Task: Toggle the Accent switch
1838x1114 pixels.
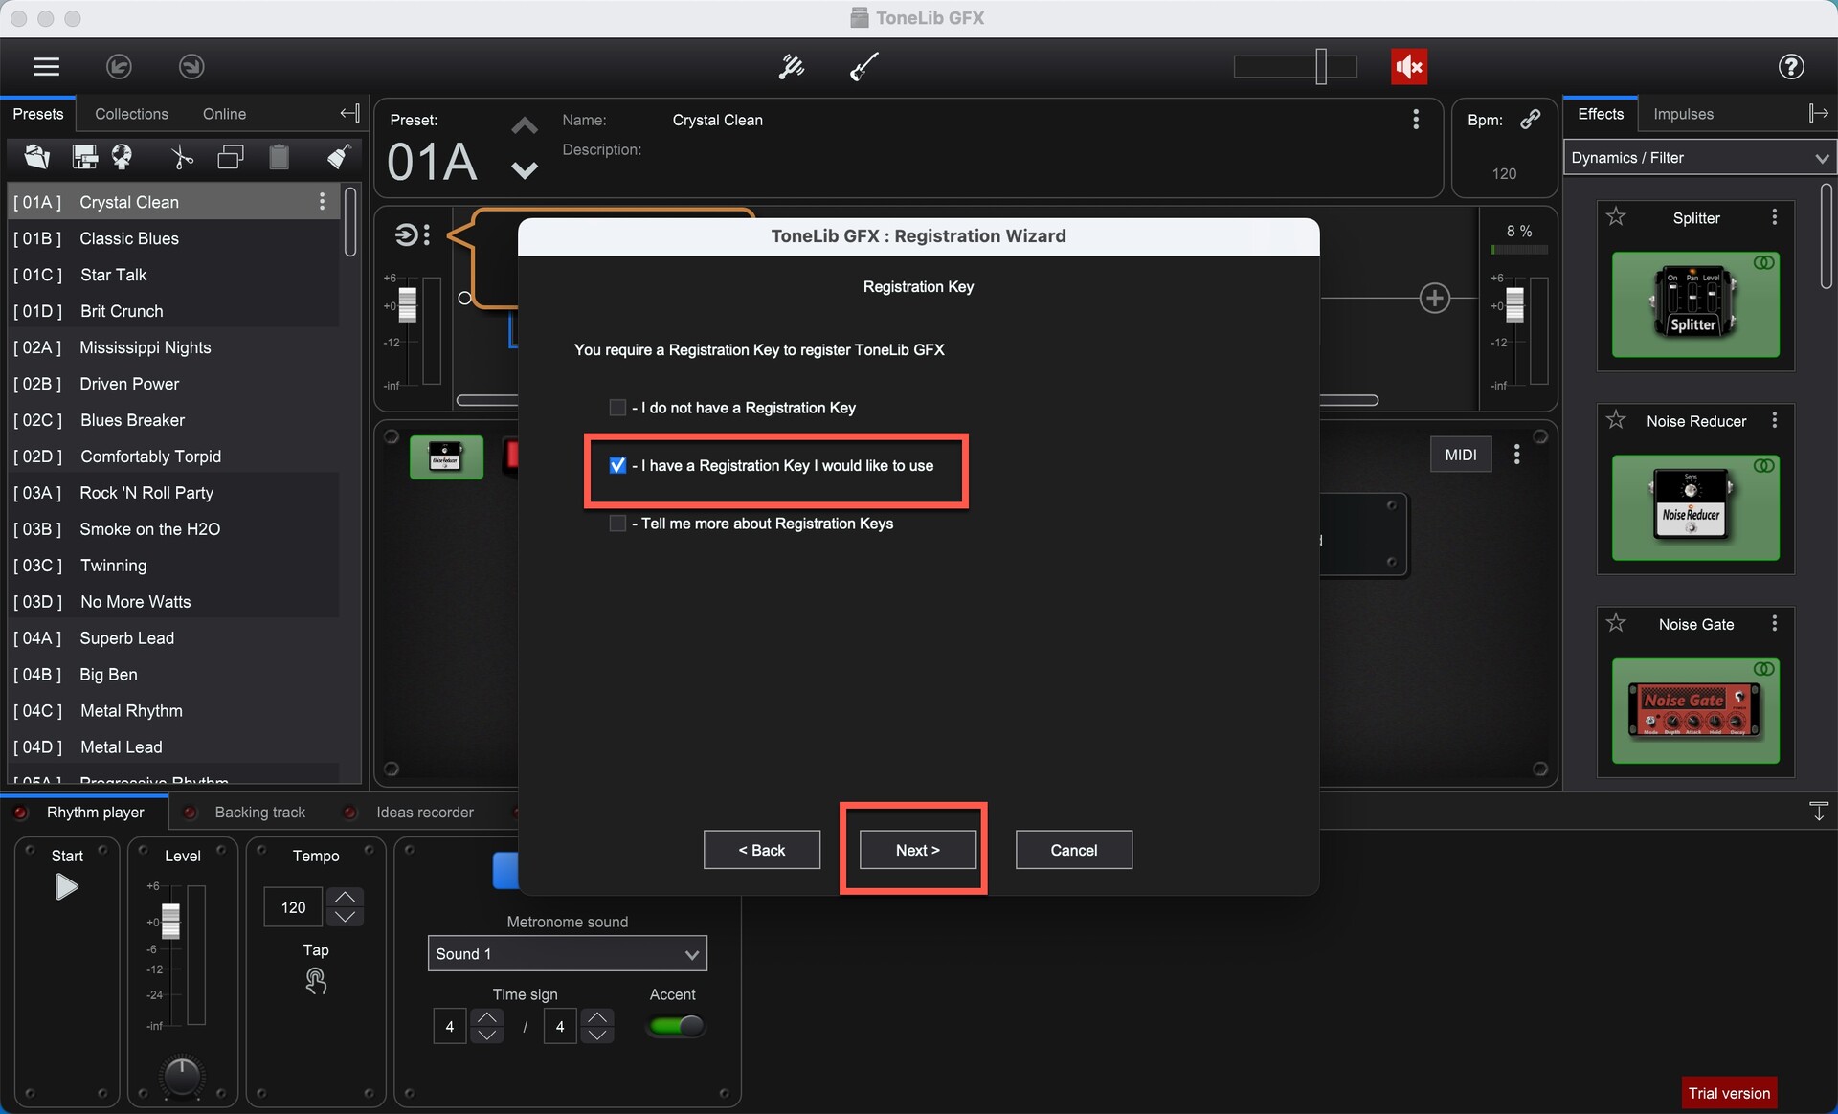Action: click(676, 1026)
